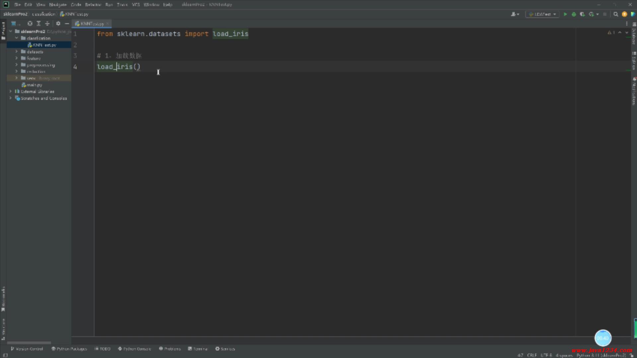Expand External Libraries node
Viewport: 637px width, 358px height.
coord(10,91)
